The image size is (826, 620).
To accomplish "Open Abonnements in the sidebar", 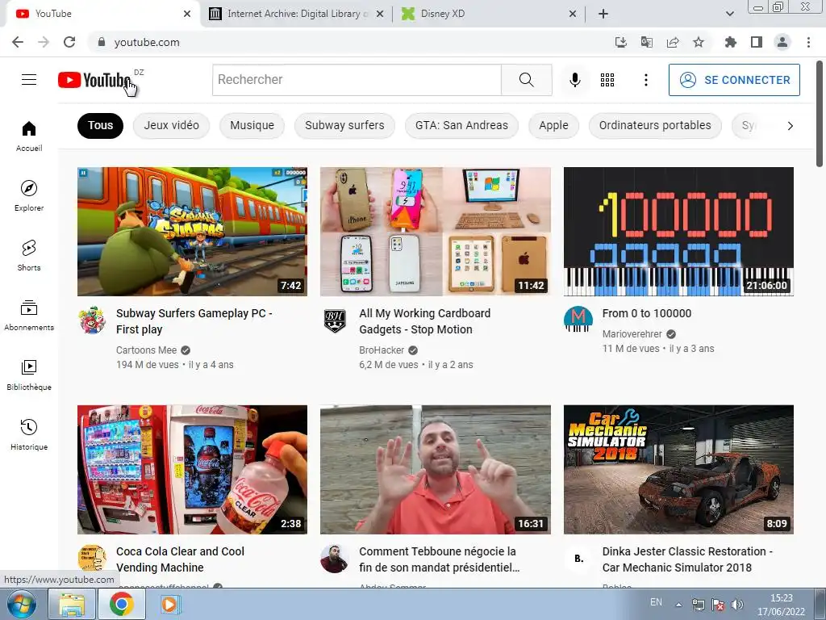I will [x=29, y=316].
